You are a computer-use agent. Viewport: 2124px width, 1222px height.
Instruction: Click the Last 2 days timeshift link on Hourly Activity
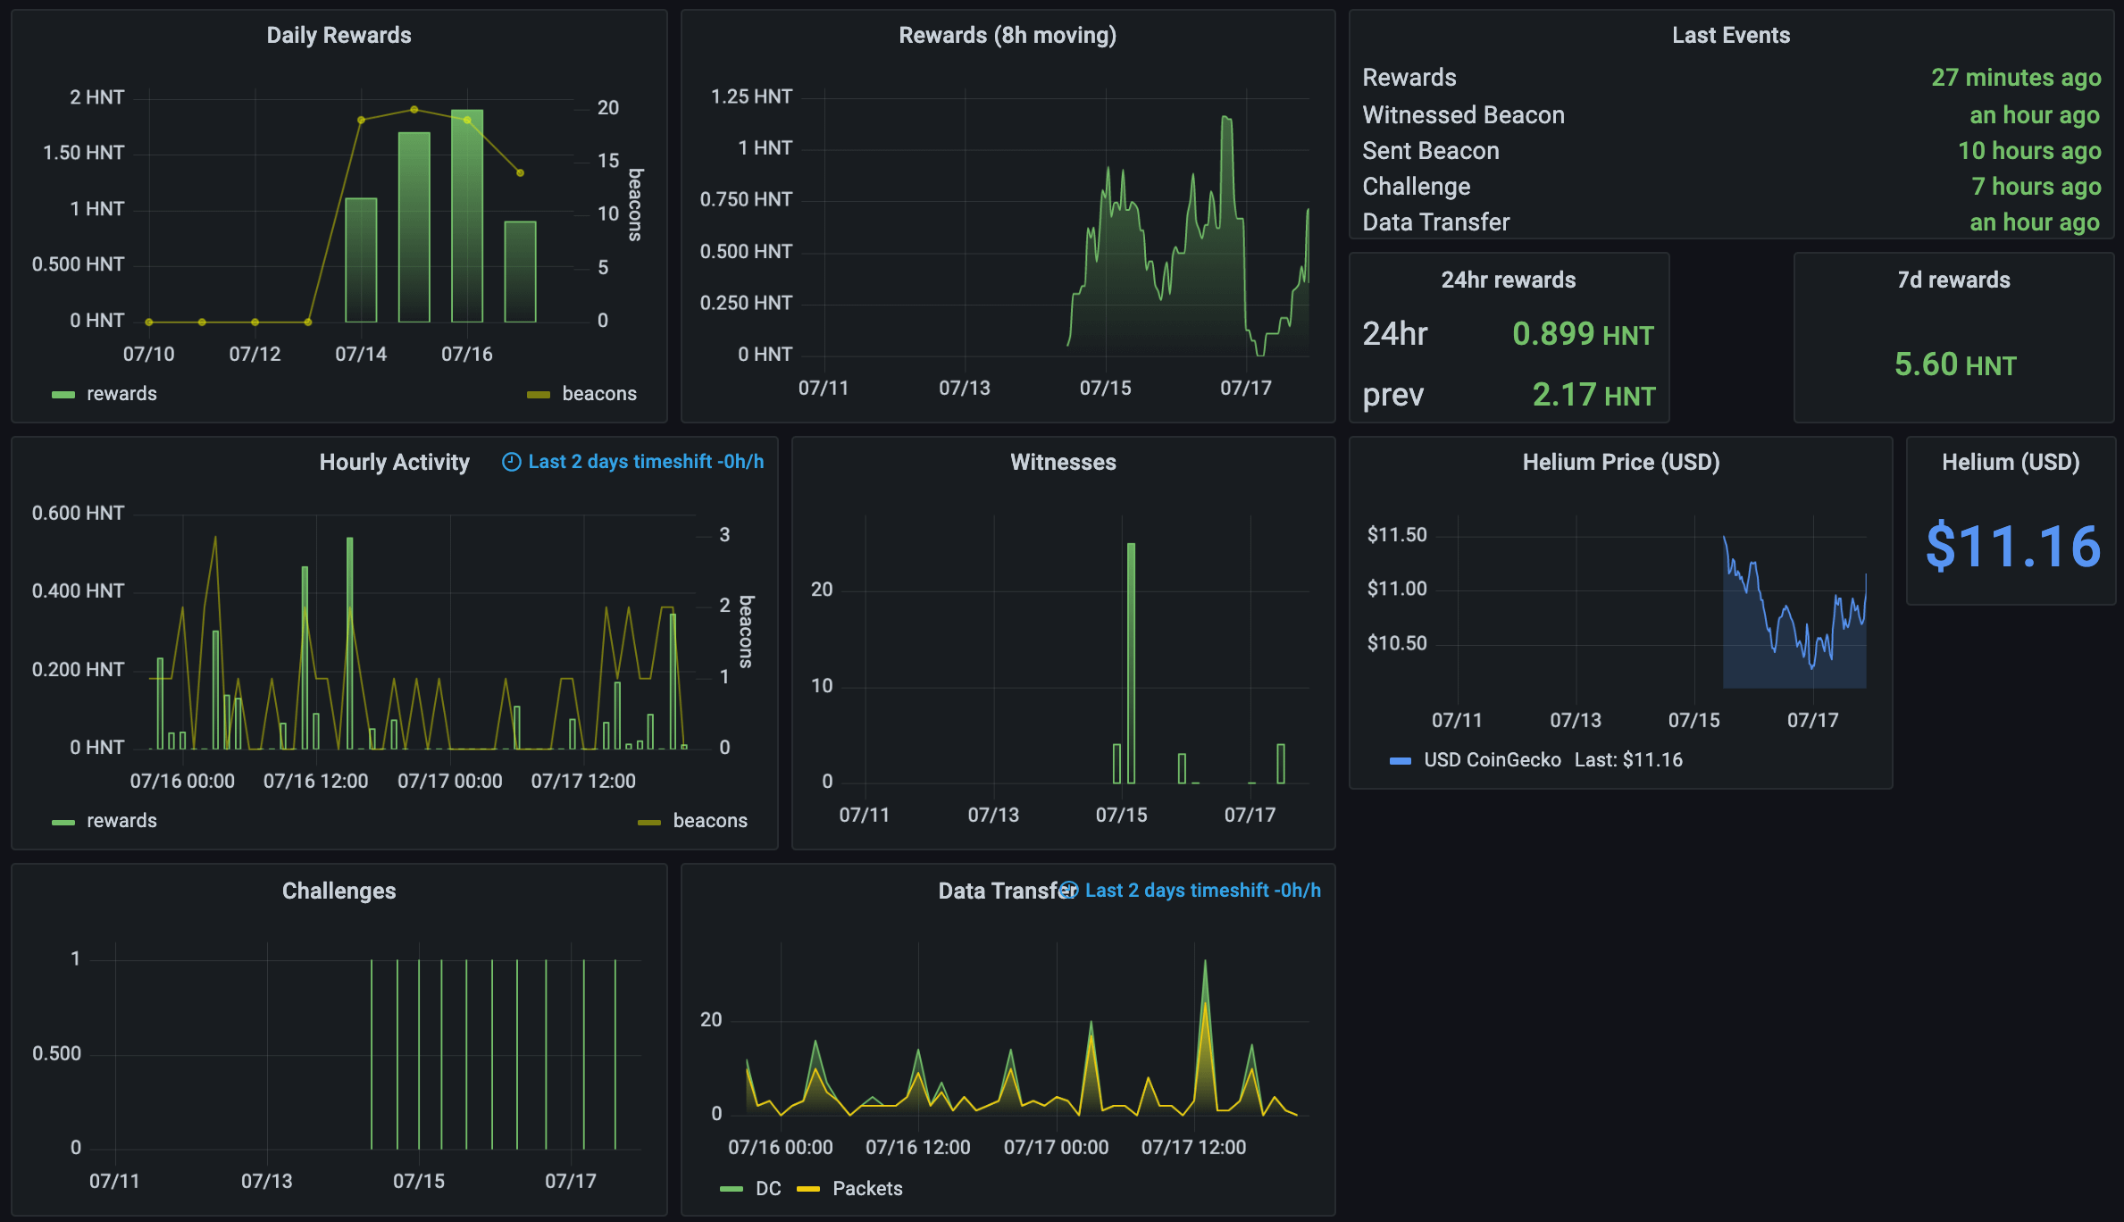pos(645,462)
